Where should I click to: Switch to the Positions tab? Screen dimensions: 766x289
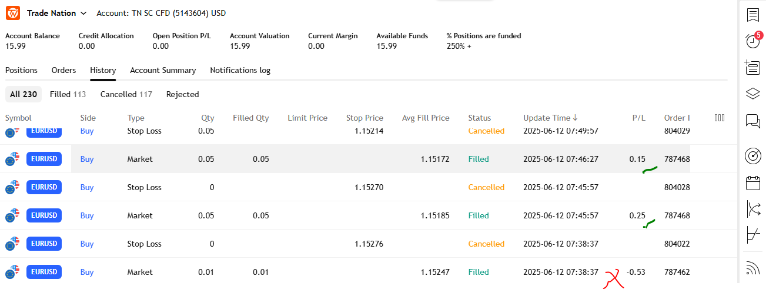[x=21, y=70]
